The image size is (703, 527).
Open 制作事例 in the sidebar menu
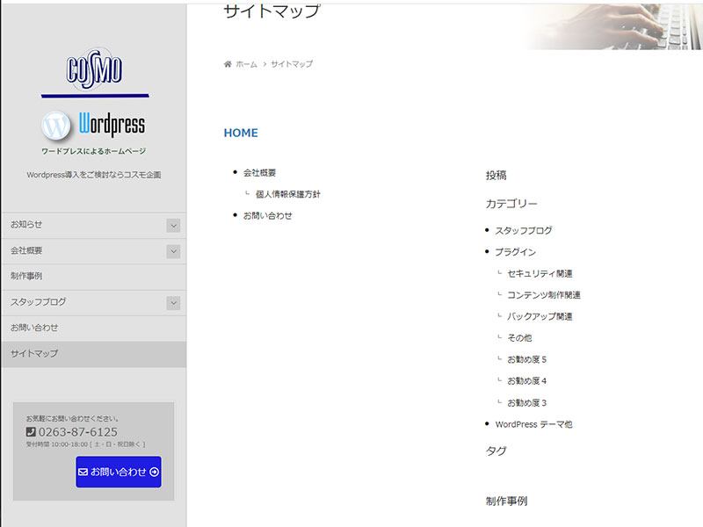[x=26, y=277]
